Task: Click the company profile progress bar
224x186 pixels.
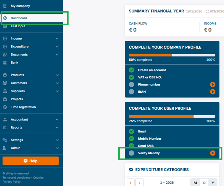Action: (x=172, y=55)
